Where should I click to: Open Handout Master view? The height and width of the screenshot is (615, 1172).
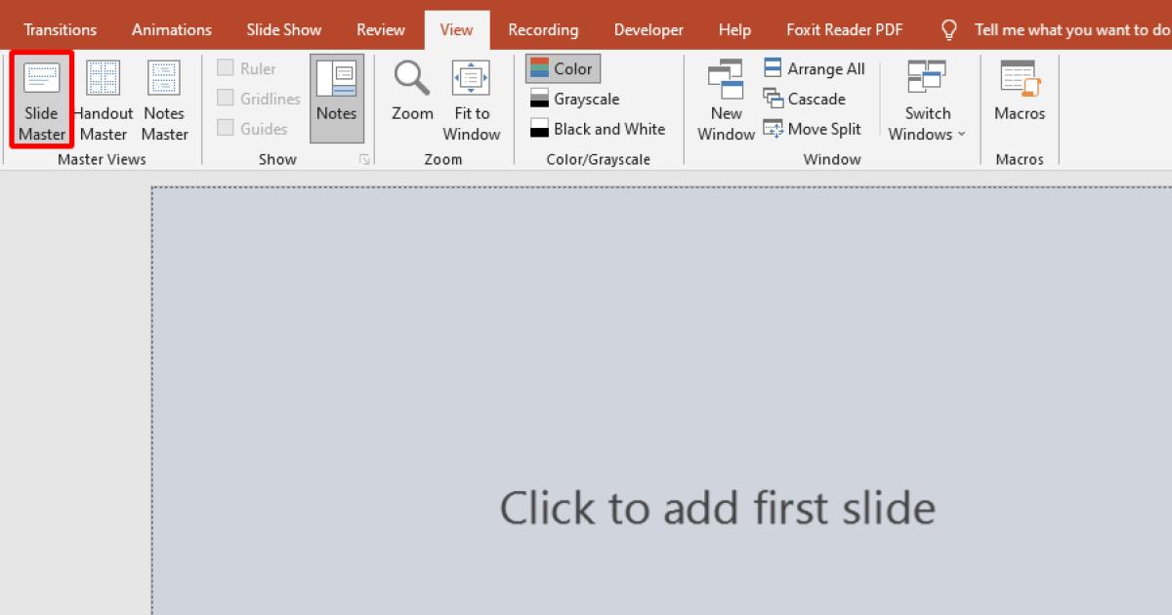tap(104, 101)
